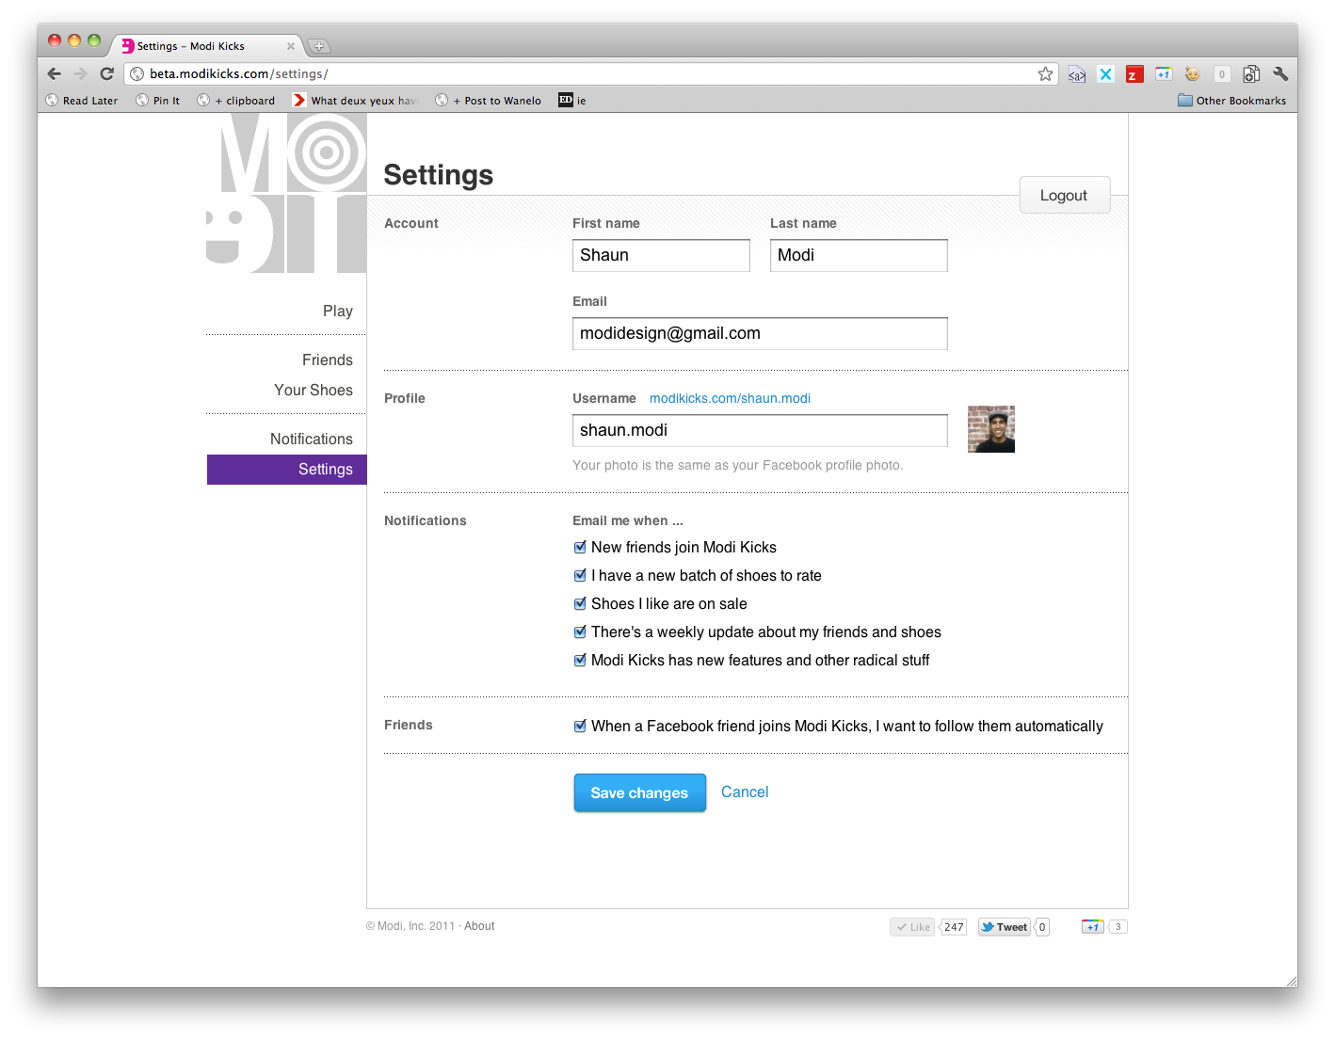Uncheck Modi Kicks new features checkbox
This screenshot has height=1039, width=1335.
580,660
